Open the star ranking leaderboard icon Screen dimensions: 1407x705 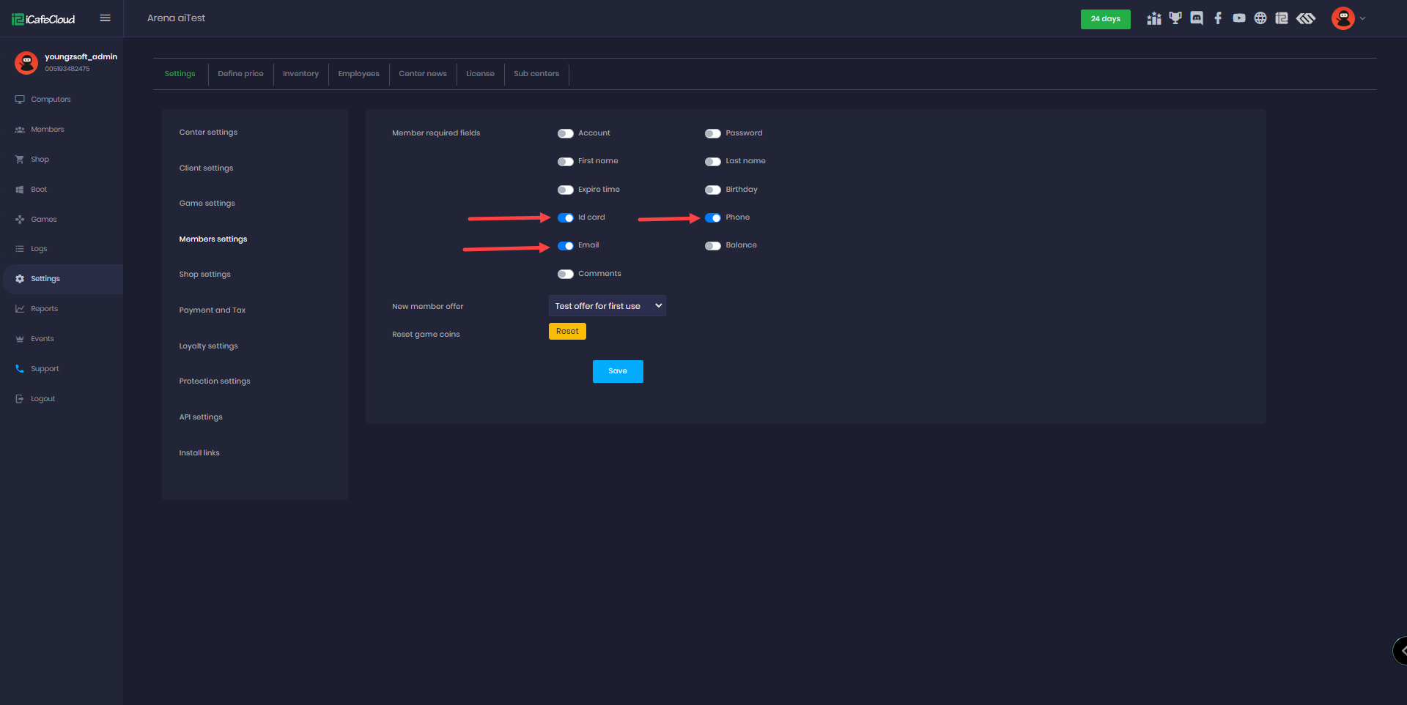click(x=1154, y=18)
